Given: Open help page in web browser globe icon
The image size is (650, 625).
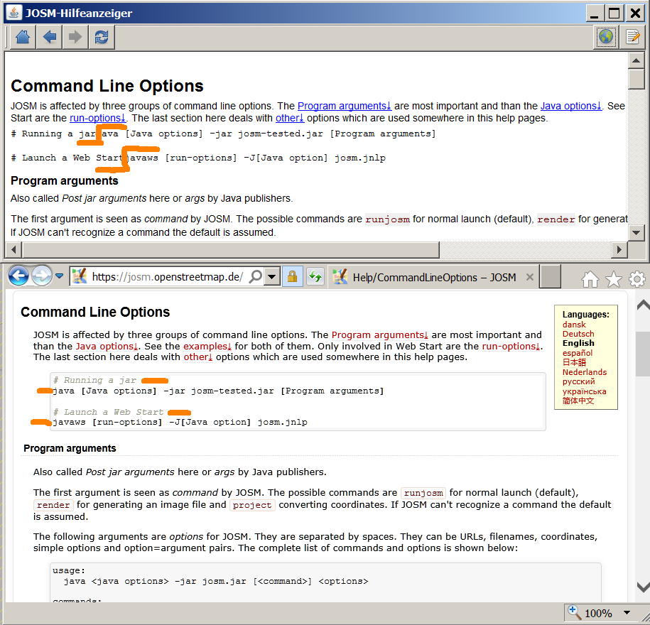Looking at the screenshot, I should pos(606,38).
